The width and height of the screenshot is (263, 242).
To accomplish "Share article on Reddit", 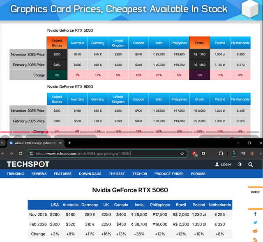I will pyautogui.click(x=255, y=231).
